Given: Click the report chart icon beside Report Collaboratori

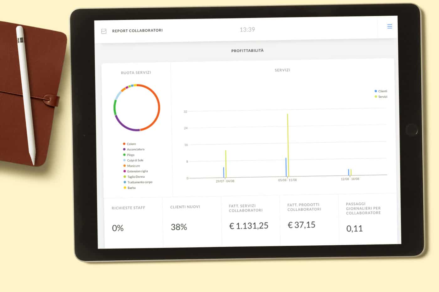Looking at the screenshot, I should pyautogui.click(x=104, y=31).
